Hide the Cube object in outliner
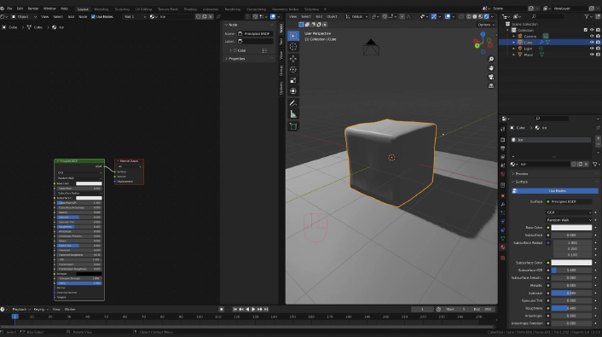Screen dimensions: 602x337 [592, 43]
